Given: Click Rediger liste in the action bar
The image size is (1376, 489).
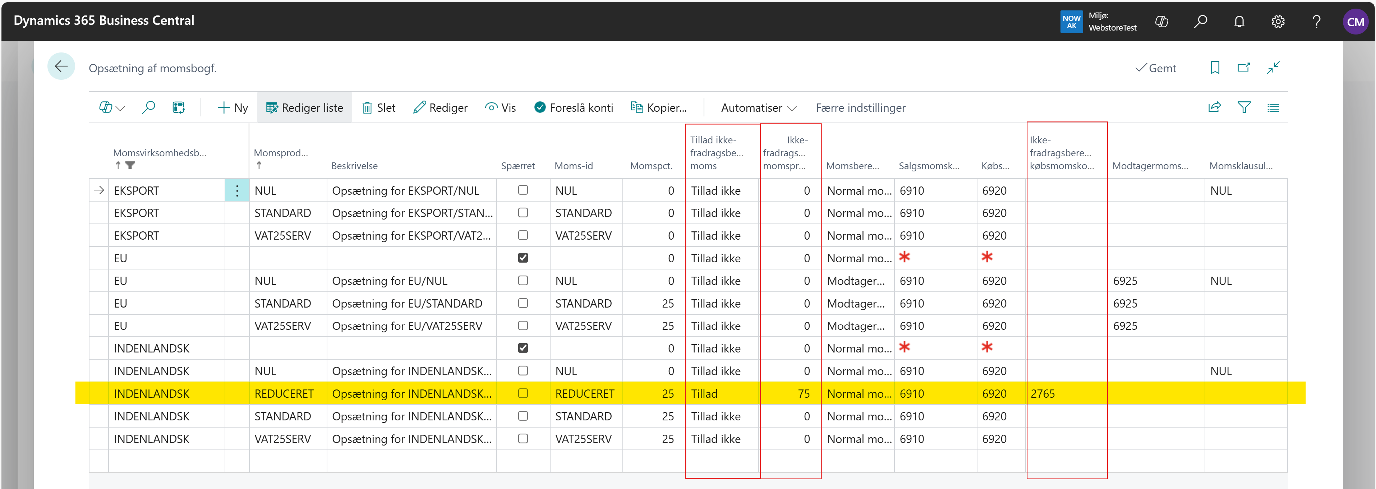Looking at the screenshot, I should pos(304,108).
